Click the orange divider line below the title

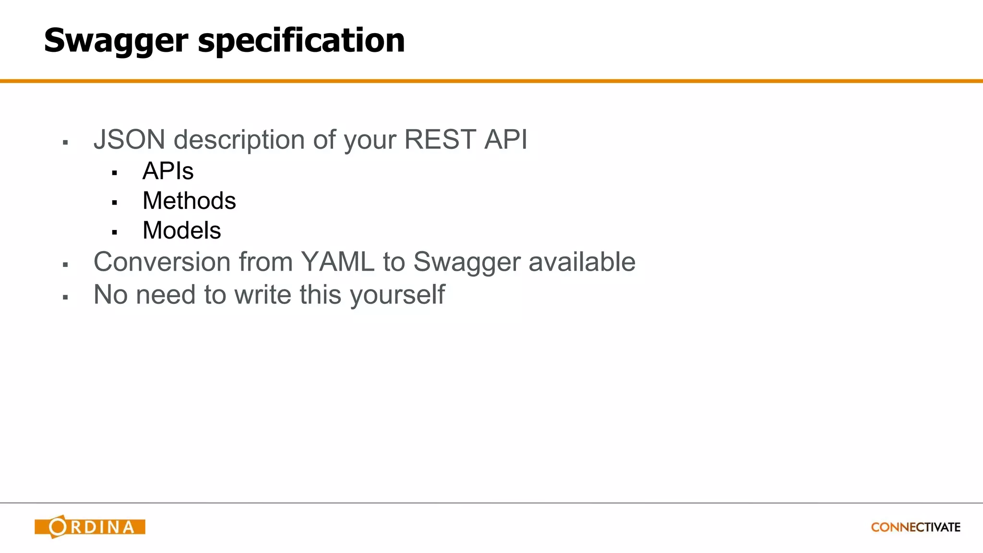(x=491, y=81)
